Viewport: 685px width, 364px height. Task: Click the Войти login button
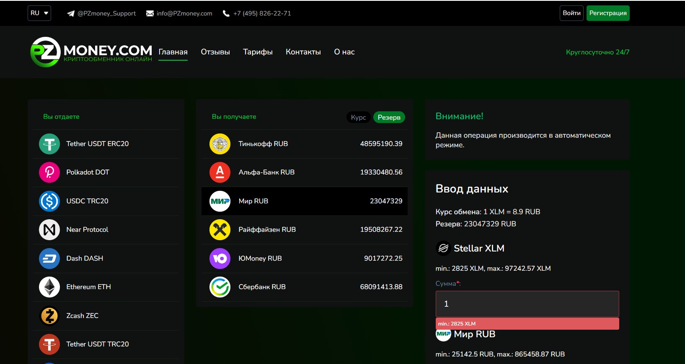click(x=571, y=13)
